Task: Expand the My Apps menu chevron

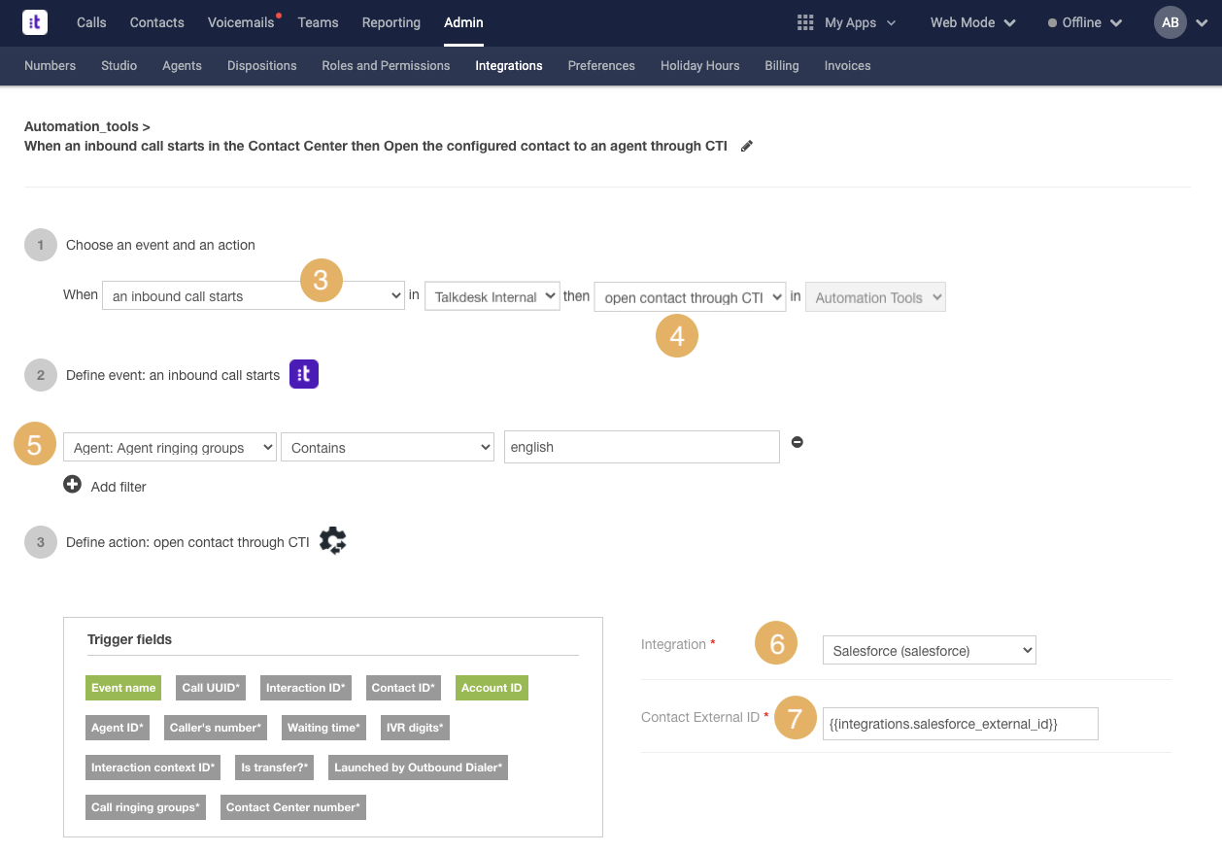Action: coord(892,22)
